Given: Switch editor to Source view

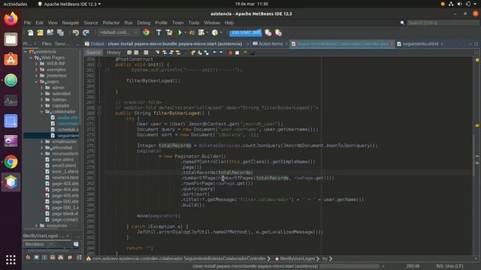Looking at the screenshot, I should 93,52.
